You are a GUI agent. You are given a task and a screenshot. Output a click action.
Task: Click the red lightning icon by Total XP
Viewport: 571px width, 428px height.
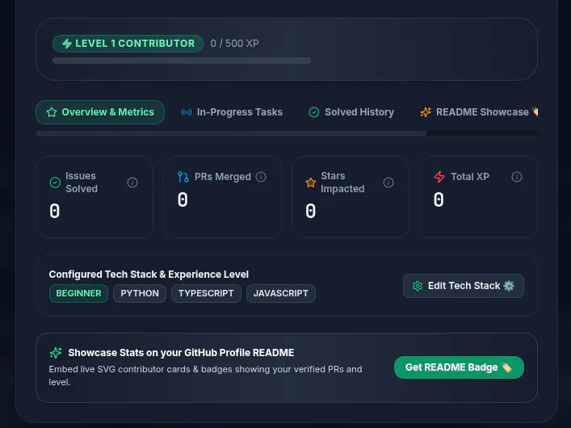tap(439, 177)
